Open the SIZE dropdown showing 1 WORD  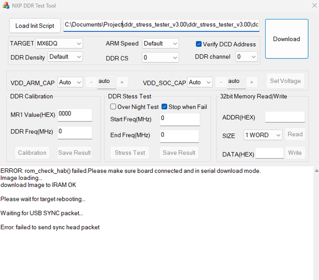pos(263,135)
